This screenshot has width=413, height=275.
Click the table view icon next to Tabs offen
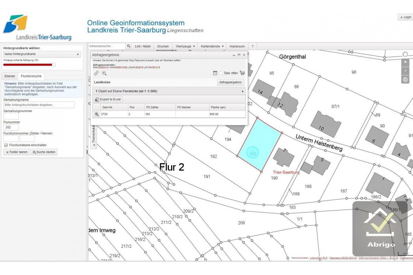[x=215, y=73]
